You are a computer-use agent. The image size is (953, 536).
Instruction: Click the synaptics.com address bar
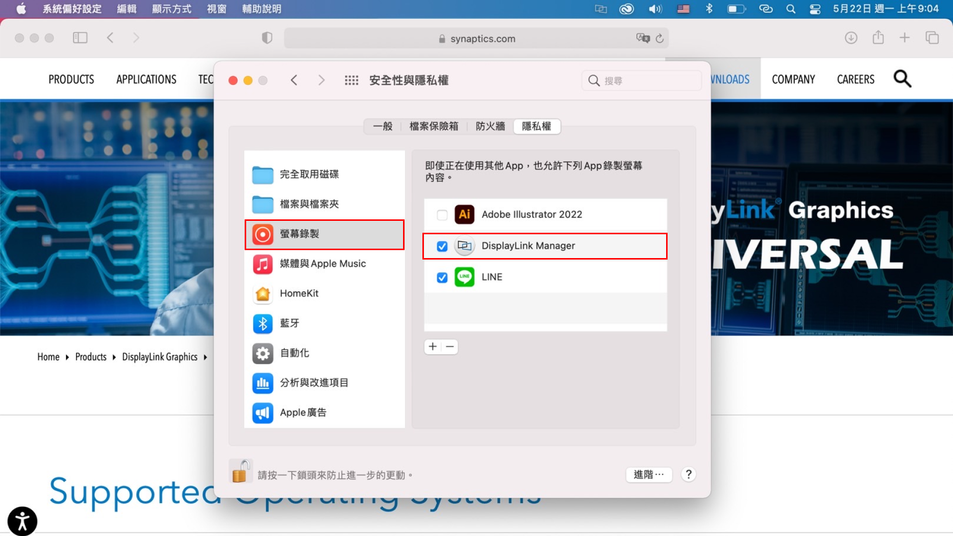pyautogui.click(x=476, y=38)
